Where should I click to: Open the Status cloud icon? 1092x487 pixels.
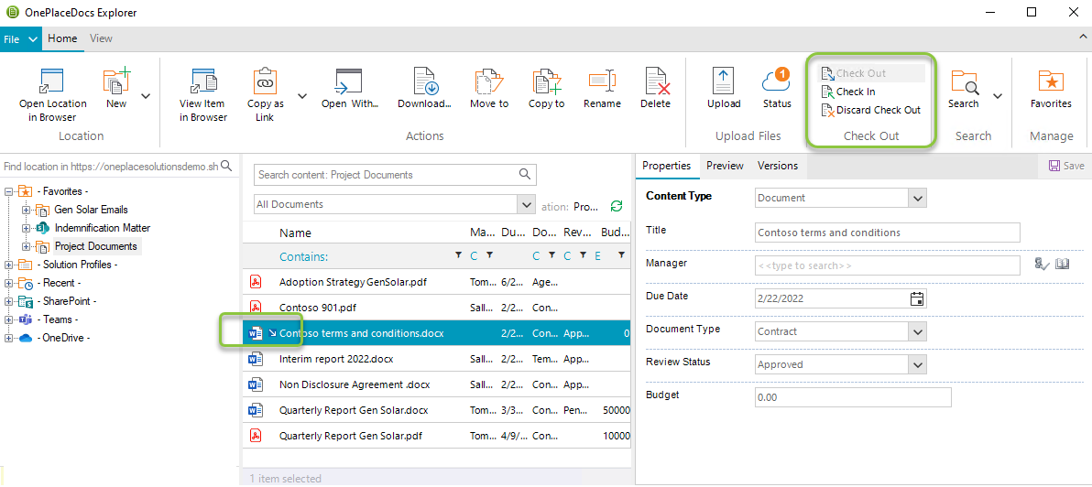[777, 80]
